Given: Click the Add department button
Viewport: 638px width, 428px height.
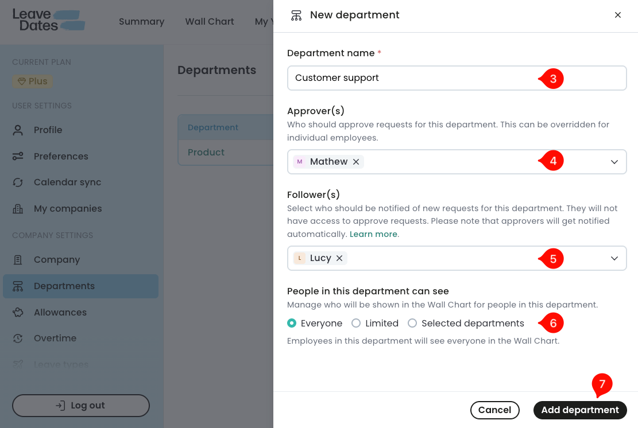Looking at the screenshot, I should click(579, 410).
